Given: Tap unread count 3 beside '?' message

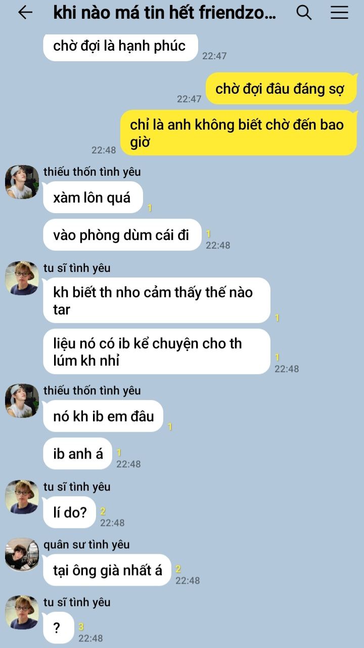Looking at the screenshot, I should (81, 627).
